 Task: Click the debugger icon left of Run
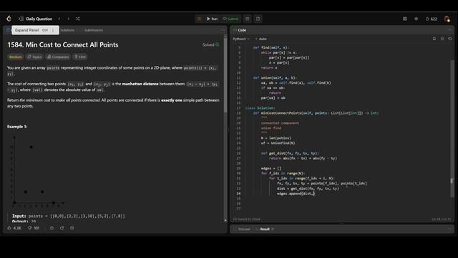tap(199, 19)
